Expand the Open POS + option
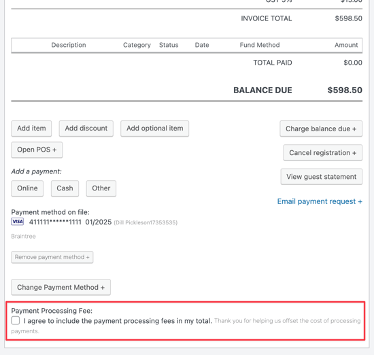Viewport: 374px width, 355px height. click(37, 150)
